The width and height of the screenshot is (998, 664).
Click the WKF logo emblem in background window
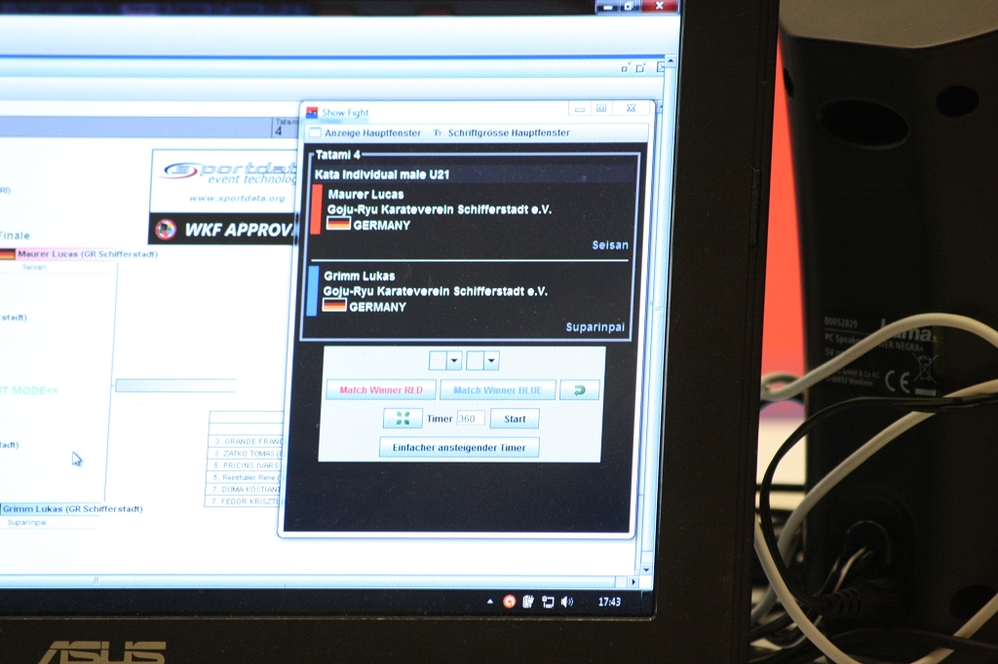[166, 230]
